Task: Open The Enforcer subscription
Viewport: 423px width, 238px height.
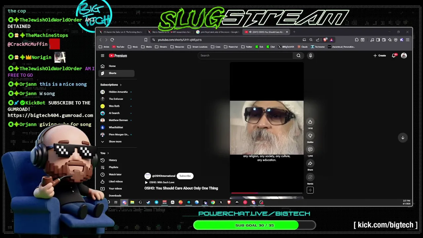Action: [116, 99]
